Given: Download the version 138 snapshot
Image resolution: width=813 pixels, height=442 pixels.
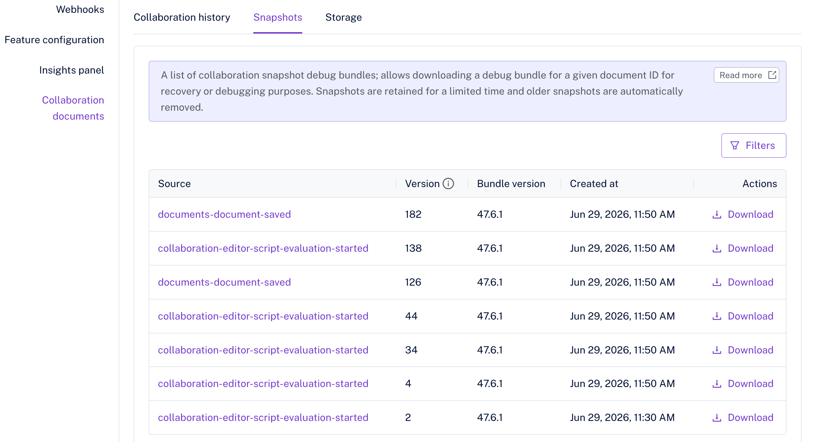Looking at the screenshot, I should [743, 248].
